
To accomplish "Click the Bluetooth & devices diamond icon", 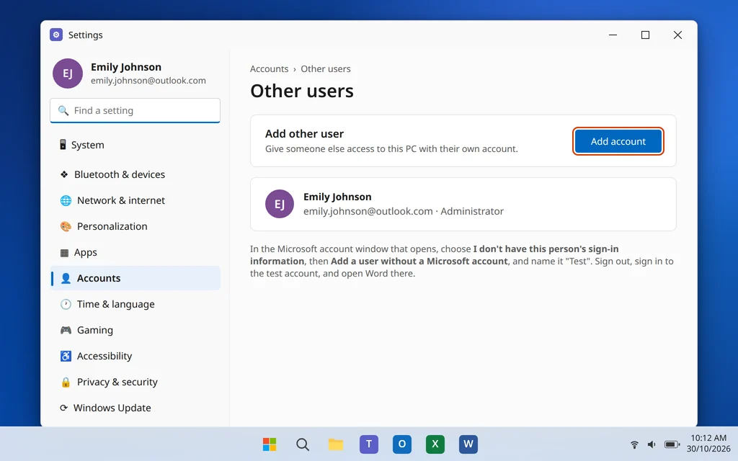I will (x=64, y=174).
